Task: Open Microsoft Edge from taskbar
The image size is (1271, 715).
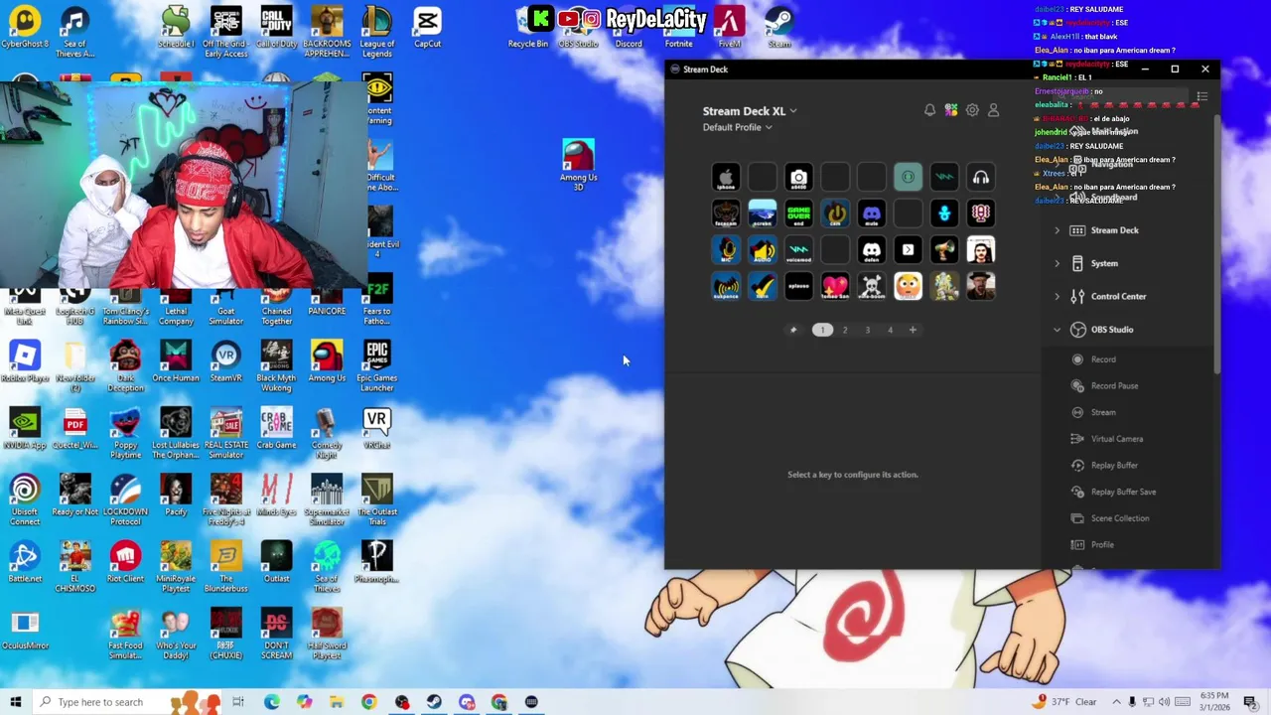Action: 271,702
